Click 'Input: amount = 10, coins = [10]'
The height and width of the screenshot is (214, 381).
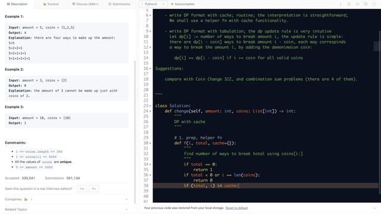(40, 118)
